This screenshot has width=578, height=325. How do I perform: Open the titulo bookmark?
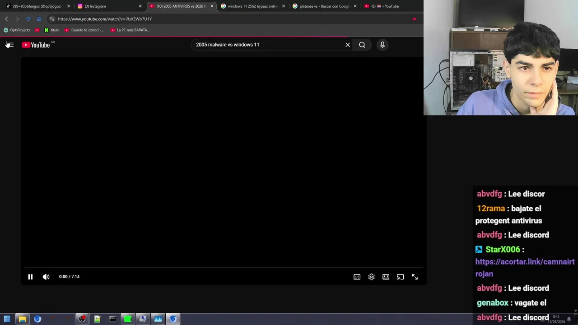[52, 30]
